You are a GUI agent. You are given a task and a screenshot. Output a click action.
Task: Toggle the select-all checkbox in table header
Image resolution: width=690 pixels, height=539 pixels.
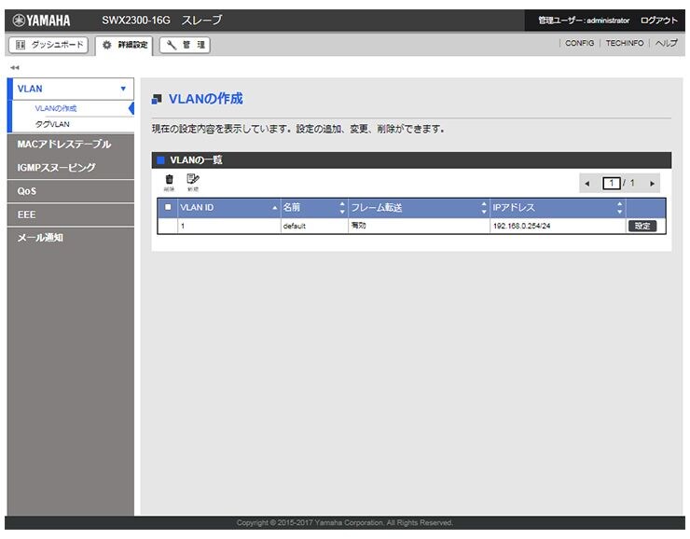(x=168, y=207)
